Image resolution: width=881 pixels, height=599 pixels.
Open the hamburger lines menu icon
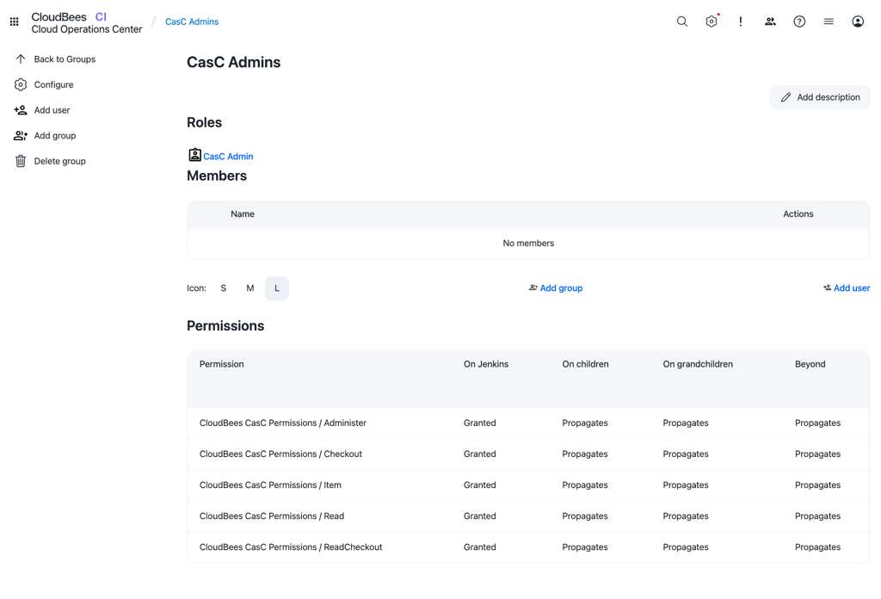pos(829,22)
